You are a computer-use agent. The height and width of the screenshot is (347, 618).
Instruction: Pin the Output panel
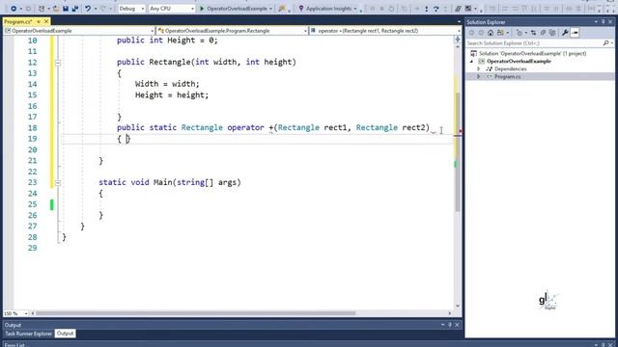point(450,325)
